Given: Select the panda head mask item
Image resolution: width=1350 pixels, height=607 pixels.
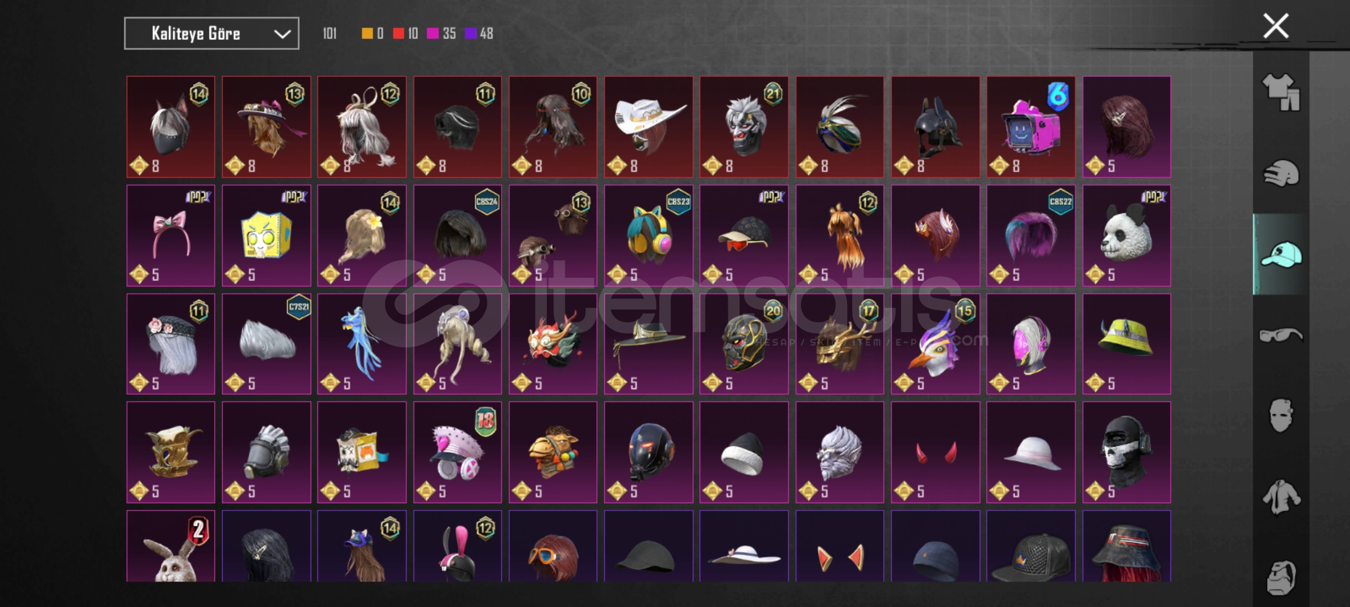Looking at the screenshot, I should 1127,235.
